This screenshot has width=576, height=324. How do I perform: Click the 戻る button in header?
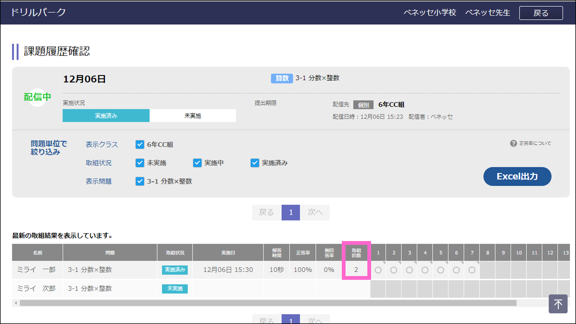pyautogui.click(x=541, y=13)
